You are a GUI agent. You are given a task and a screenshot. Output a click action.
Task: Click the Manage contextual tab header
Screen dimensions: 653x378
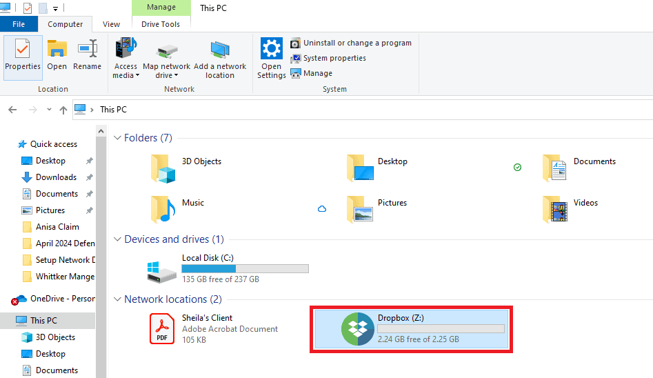[x=161, y=8]
